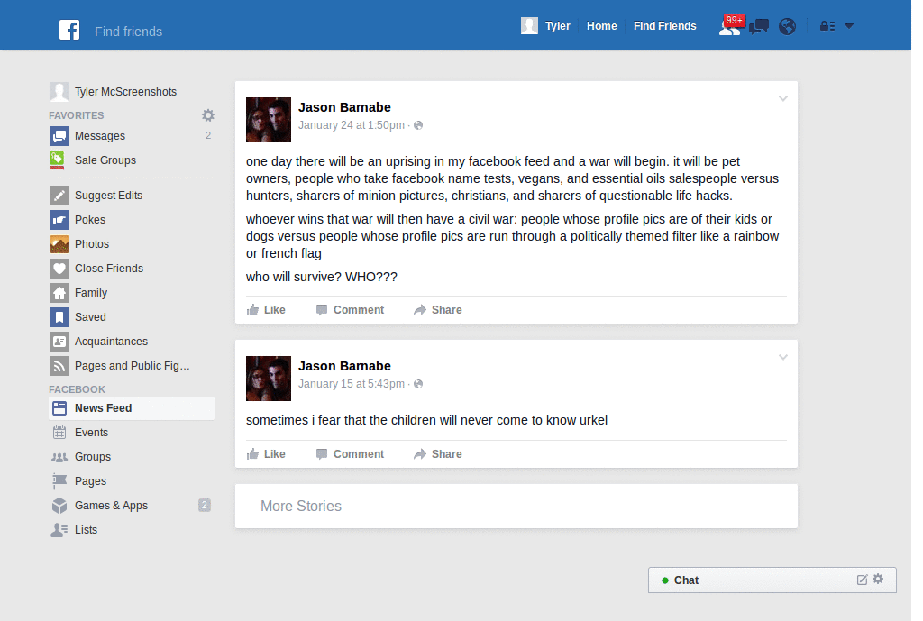Image resolution: width=923 pixels, height=621 pixels.
Task: Click public audience globe on January 24 post
Action: [x=418, y=125]
